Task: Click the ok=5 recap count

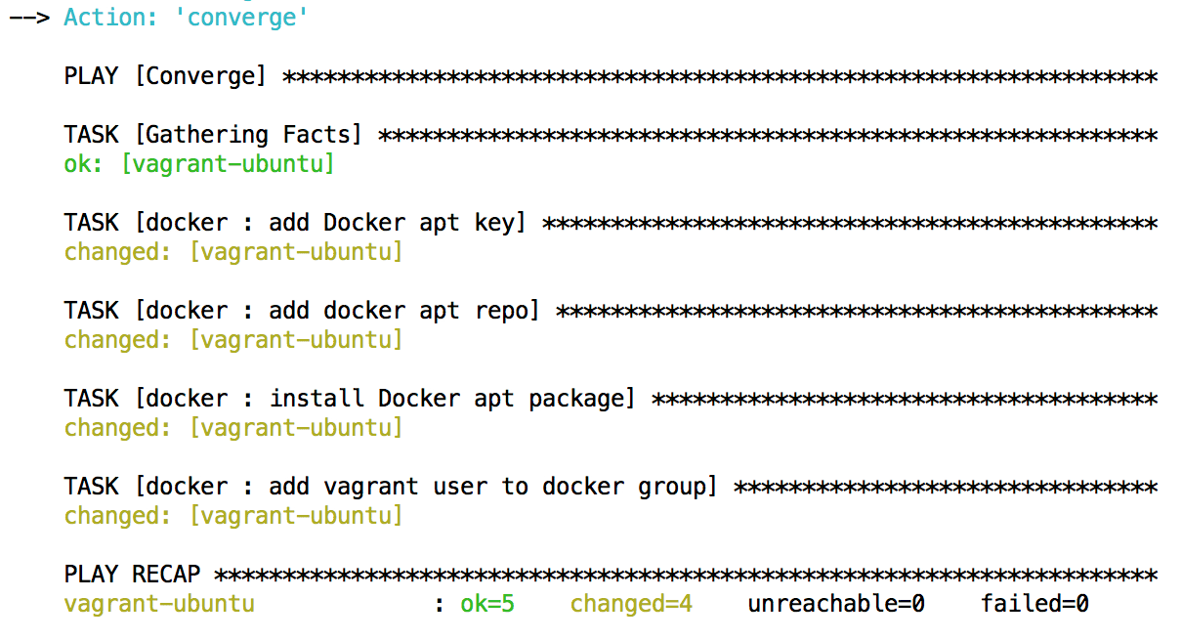Action: click(x=487, y=604)
